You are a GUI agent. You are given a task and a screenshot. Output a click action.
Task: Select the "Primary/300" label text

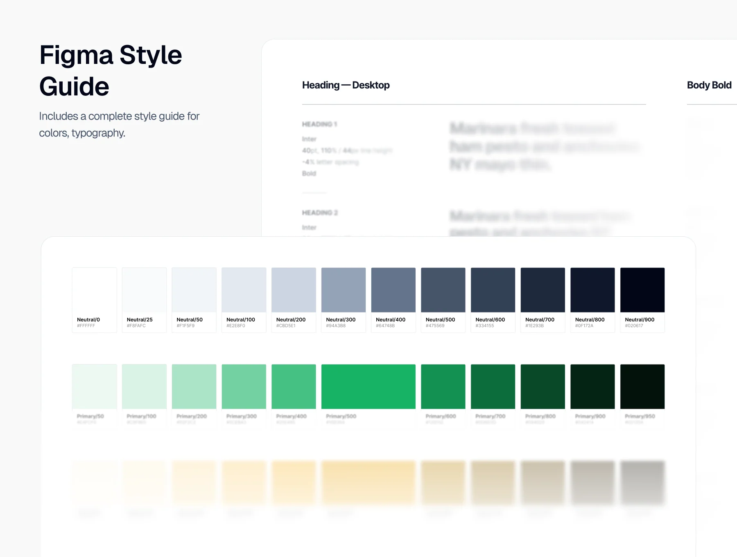pos(242,416)
